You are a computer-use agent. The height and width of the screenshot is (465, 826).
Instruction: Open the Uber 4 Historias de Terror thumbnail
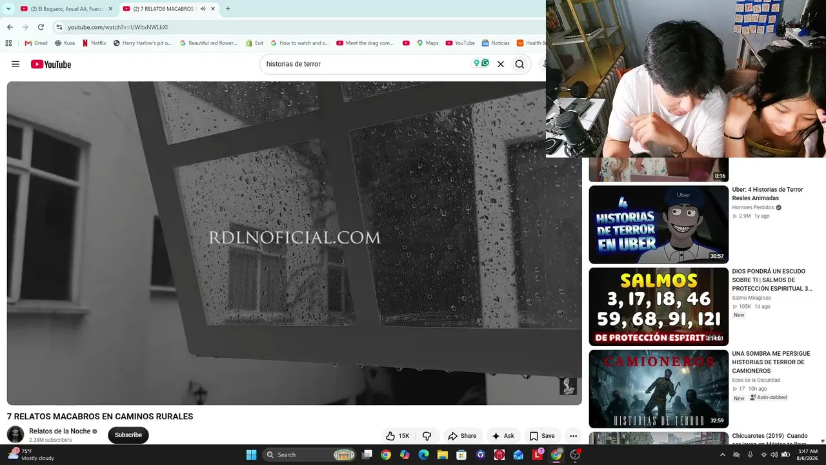pyautogui.click(x=658, y=225)
